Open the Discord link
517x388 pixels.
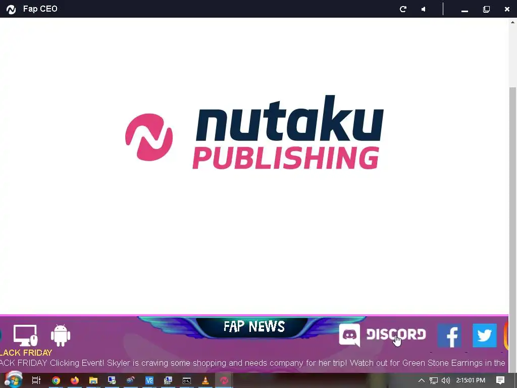coord(383,335)
